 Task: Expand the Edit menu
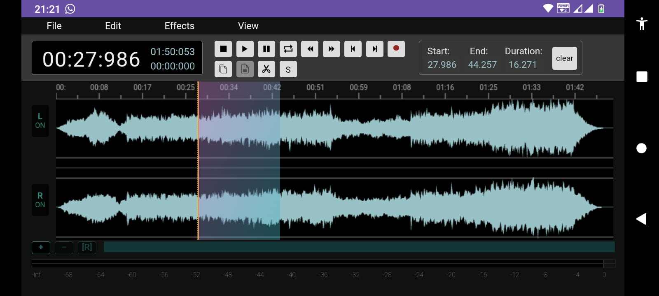113,26
